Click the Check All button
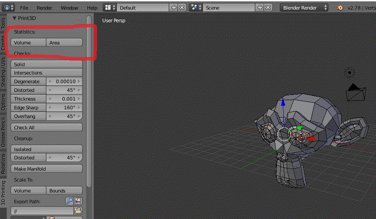 click(x=47, y=128)
